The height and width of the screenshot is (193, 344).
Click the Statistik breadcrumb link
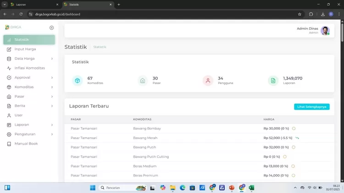pyautogui.click(x=100, y=47)
